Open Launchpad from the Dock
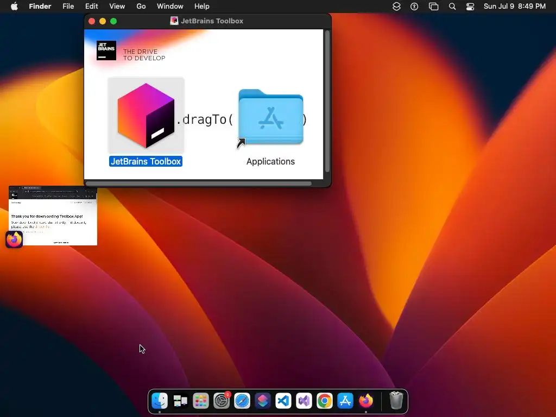556x417 pixels. 201,401
